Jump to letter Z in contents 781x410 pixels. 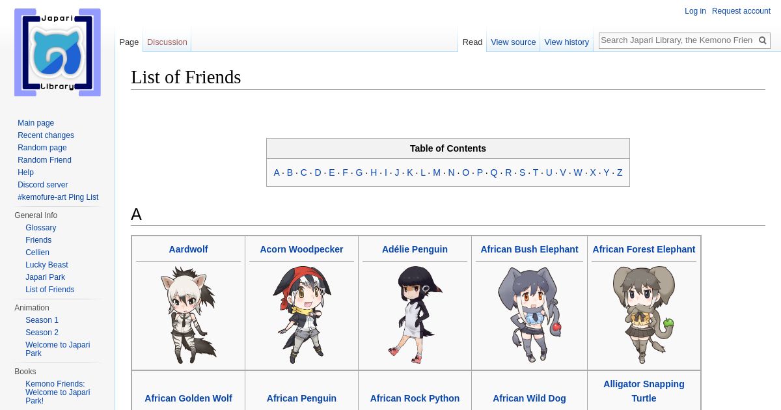[x=620, y=172]
